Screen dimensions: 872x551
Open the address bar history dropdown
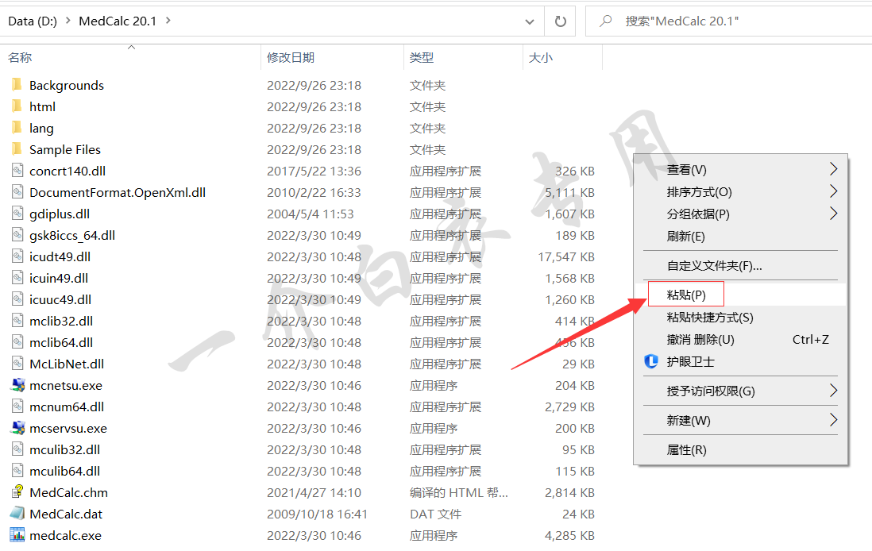pyautogui.click(x=530, y=21)
